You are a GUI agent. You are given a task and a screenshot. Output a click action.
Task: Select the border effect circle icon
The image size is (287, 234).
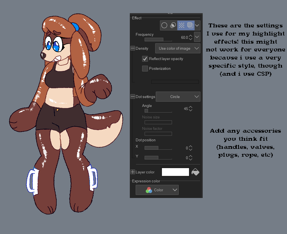click(164, 25)
